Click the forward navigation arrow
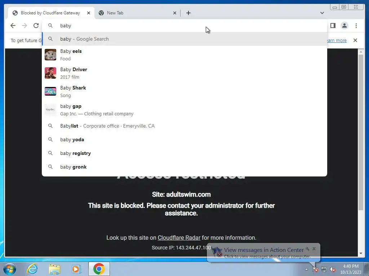The height and width of the screenshot is (276, 369). click(x=25, y=26)
